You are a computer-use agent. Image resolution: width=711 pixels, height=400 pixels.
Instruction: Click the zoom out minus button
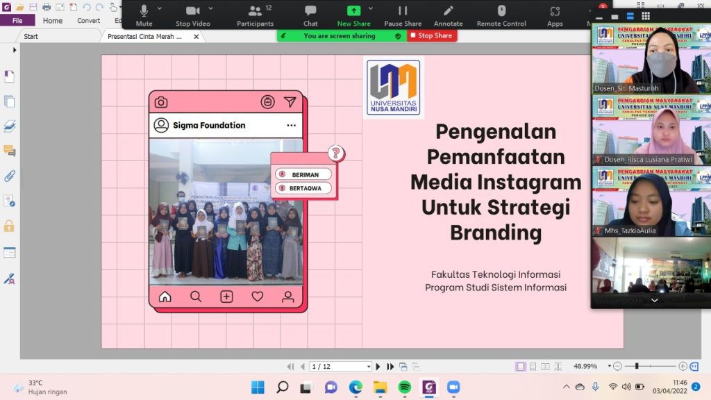[x=617, y=366]
